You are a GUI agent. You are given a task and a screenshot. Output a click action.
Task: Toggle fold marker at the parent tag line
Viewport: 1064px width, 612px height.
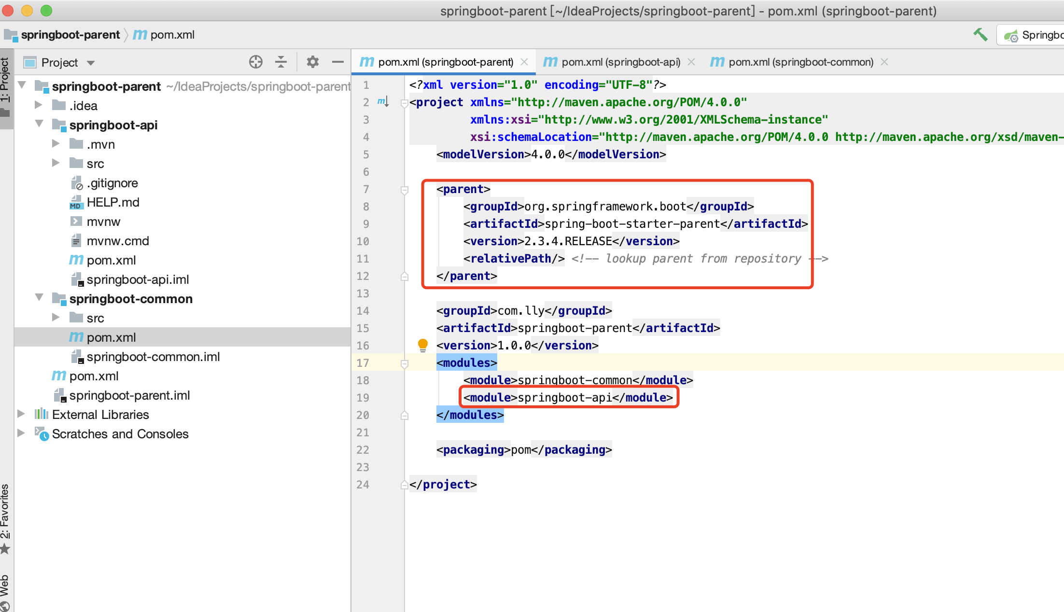click(405, 190)
